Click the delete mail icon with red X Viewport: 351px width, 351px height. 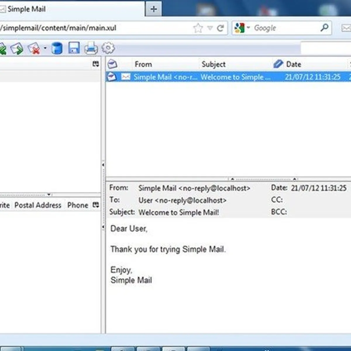[34, 48]
